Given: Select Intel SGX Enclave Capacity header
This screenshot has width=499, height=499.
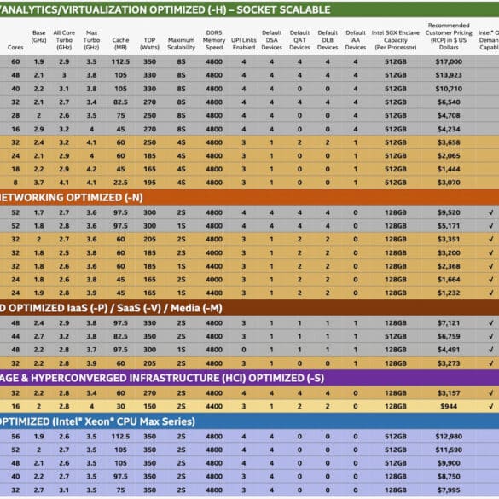Looking at the screenshot, I should pyautogui.click(x=396, y=40).
